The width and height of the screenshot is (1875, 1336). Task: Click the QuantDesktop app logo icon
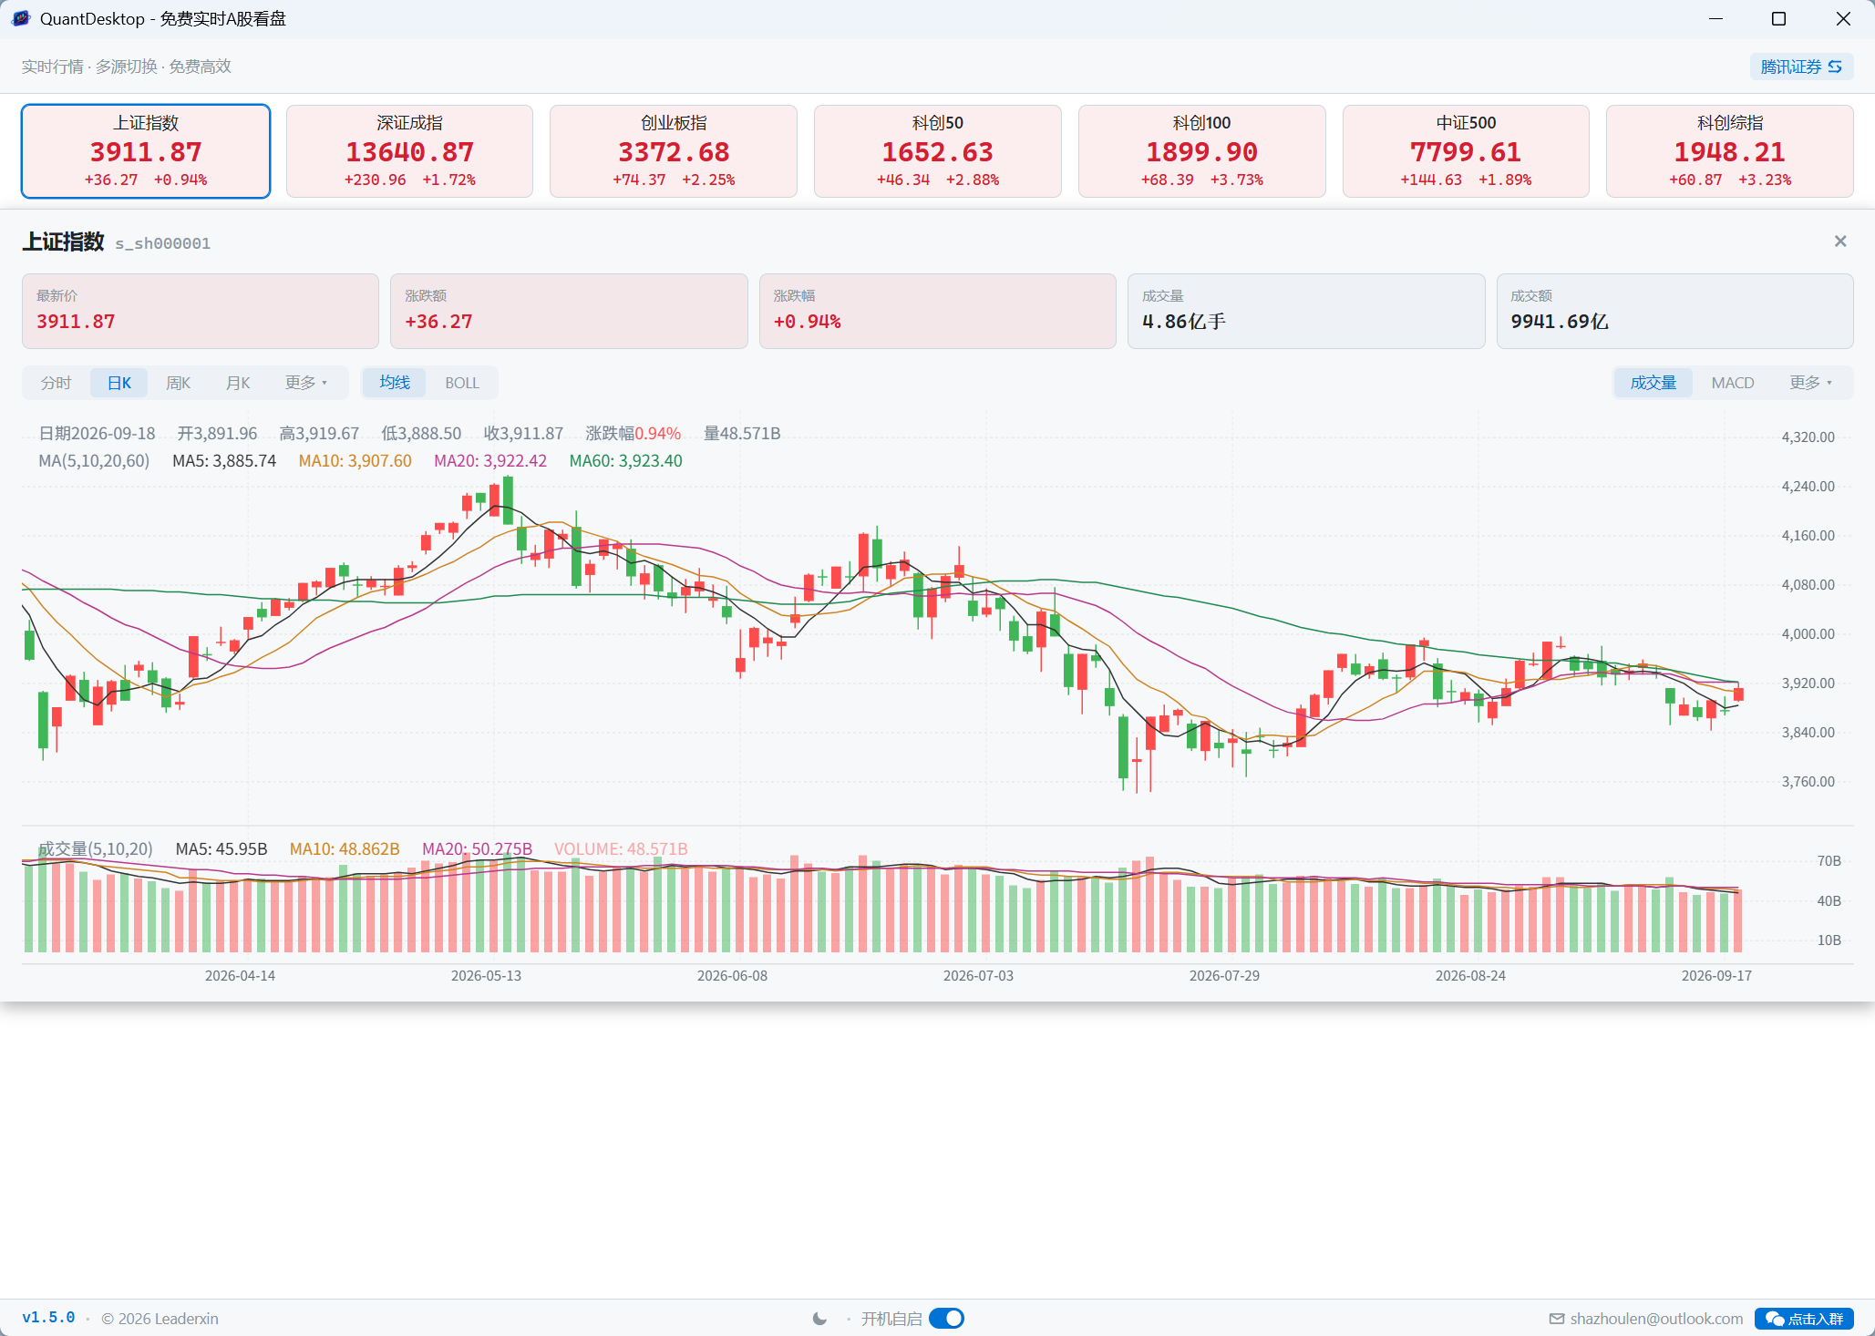tap(21, 18)
